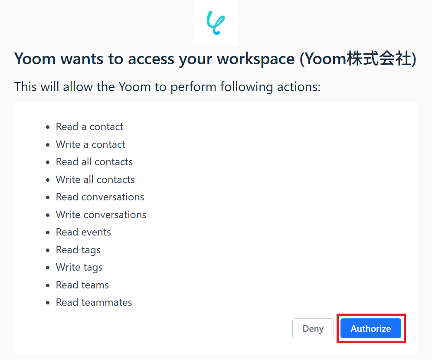Choose the 'Write tags' list entry
The height and width of the screenshot is (360, 432).
pyautogui.click(x=79, y=267)
